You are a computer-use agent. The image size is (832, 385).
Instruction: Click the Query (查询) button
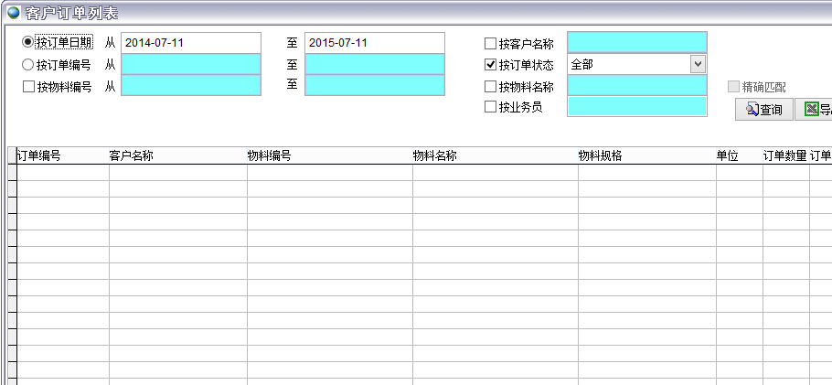pos(763,110)
